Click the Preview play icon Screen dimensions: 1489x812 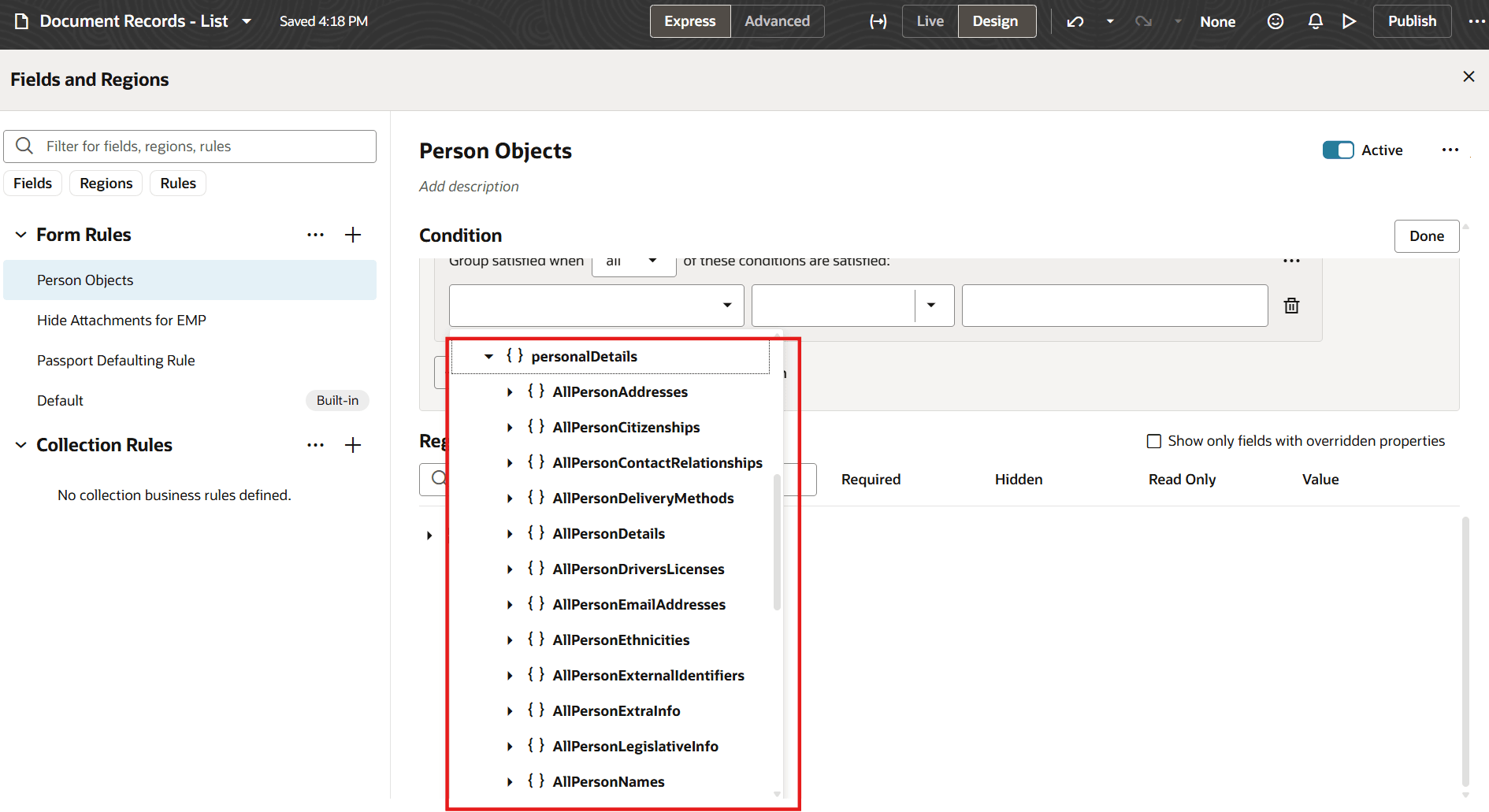click(1350, 21)
